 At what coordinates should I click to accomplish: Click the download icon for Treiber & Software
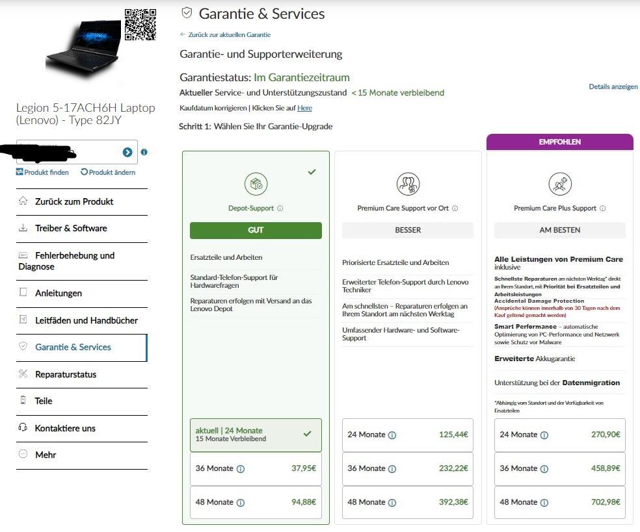coord(23,227)
